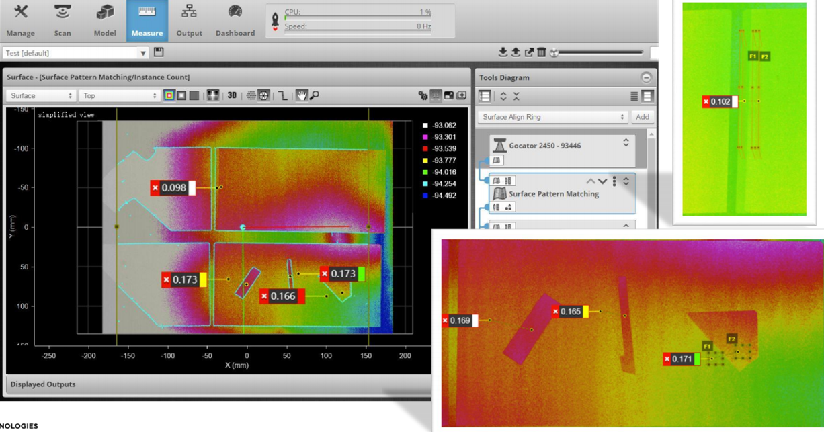Screen dimensions: 824x432
Task: Open the Top view dropdown
Action: point(120,96)
